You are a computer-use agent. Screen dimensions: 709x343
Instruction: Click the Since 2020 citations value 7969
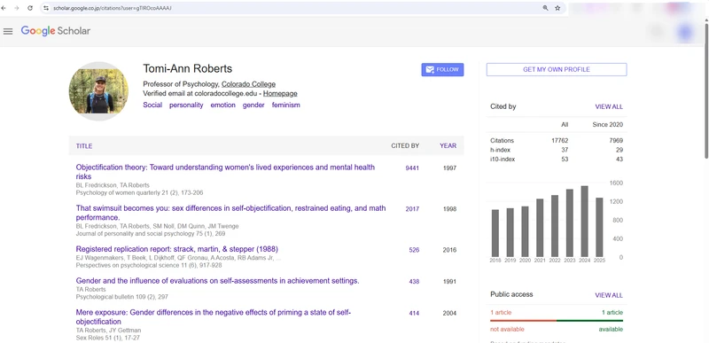[616, 141]
